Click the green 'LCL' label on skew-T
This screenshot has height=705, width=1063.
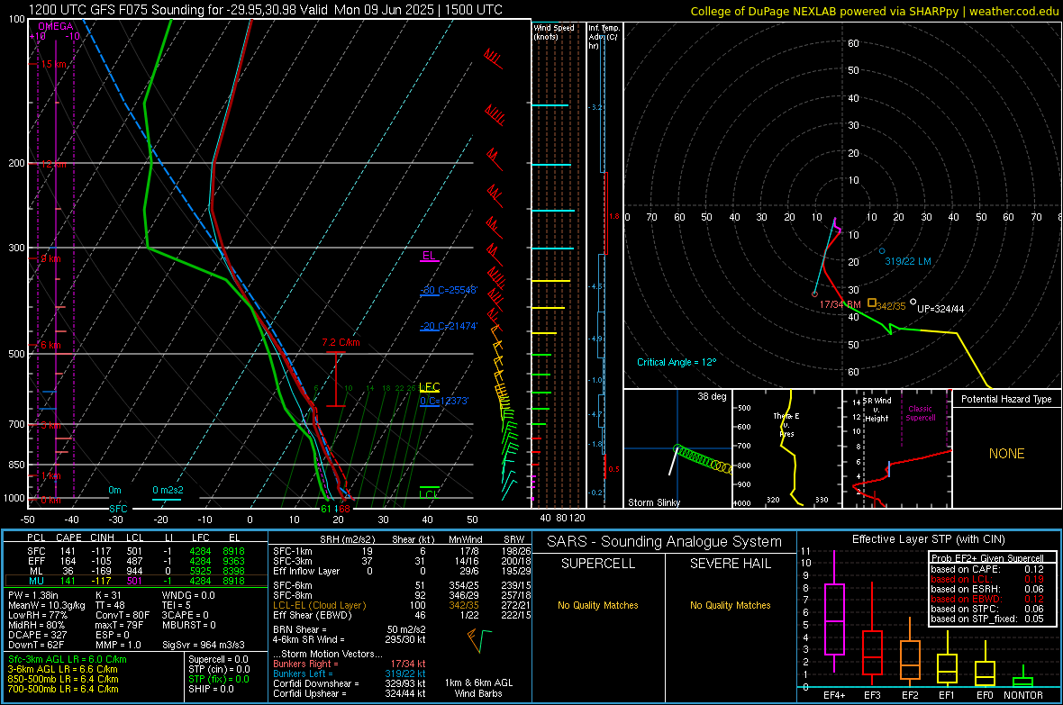click(x=429, y=494)
